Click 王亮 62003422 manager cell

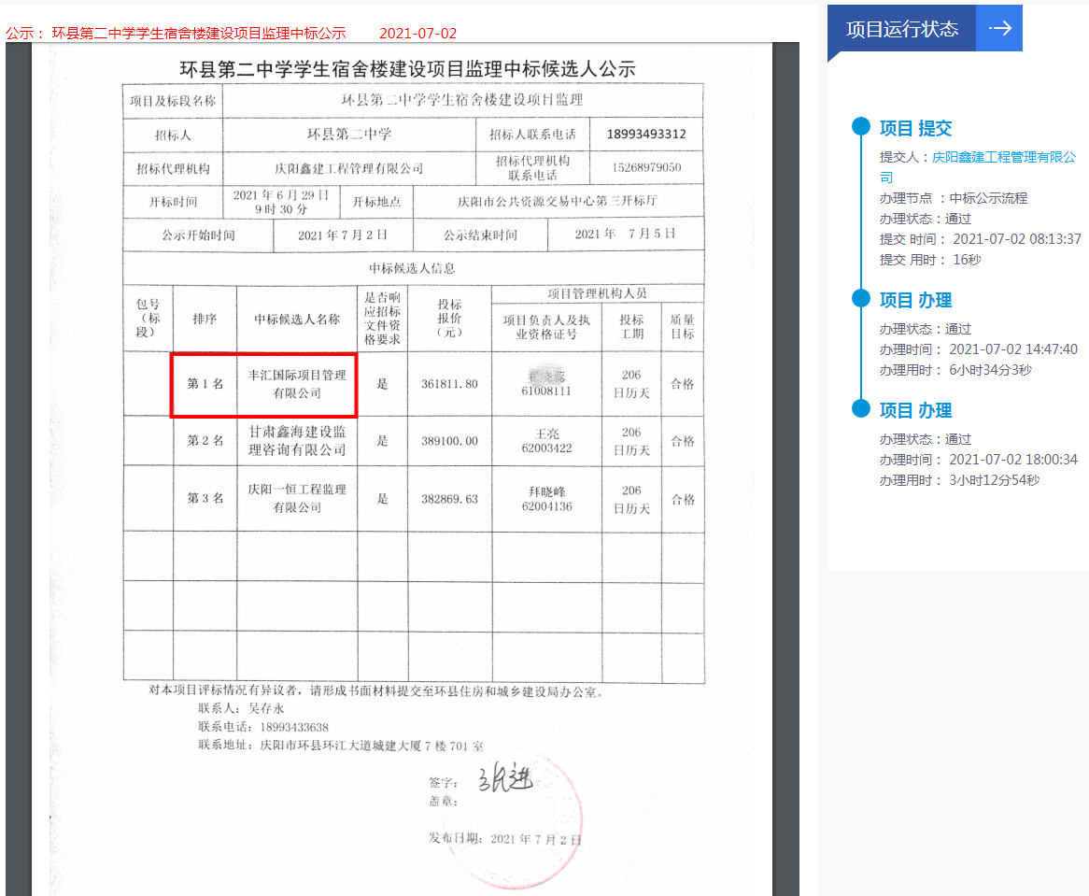coord(546,441)
